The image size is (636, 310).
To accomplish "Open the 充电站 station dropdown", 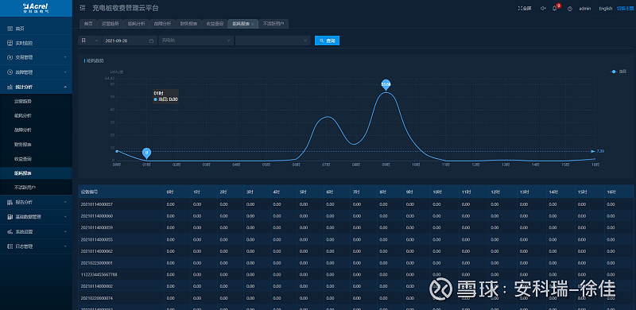I will click(196, 41).
